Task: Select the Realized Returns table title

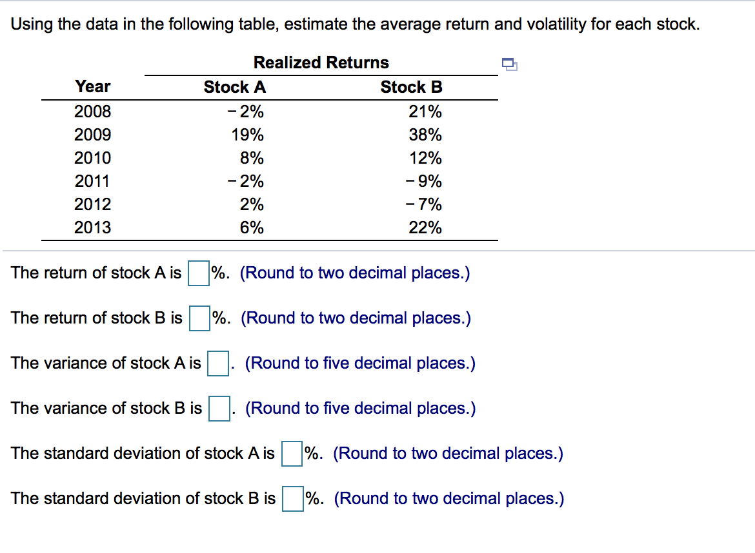Action: click(321, 63)
